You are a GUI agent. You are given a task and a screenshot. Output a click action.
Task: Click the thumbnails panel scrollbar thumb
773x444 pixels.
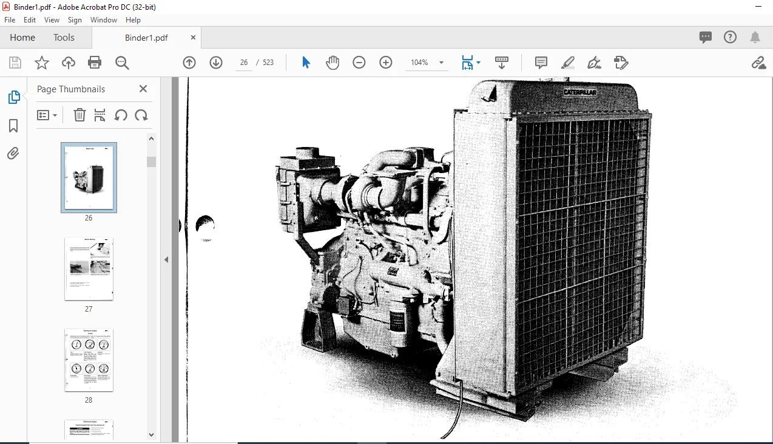coord(151,162)
